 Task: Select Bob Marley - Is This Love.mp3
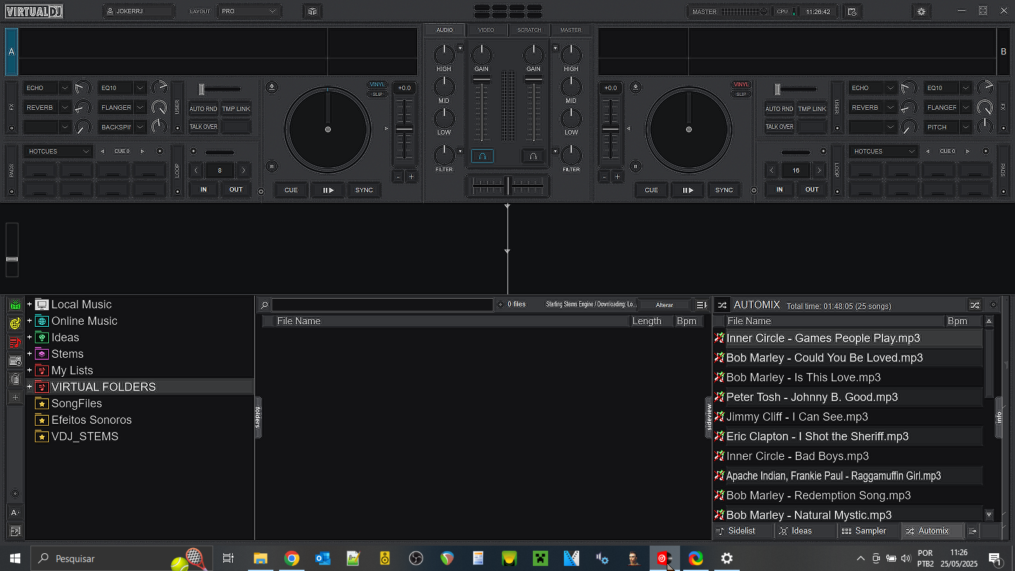(x=803, y=377)
